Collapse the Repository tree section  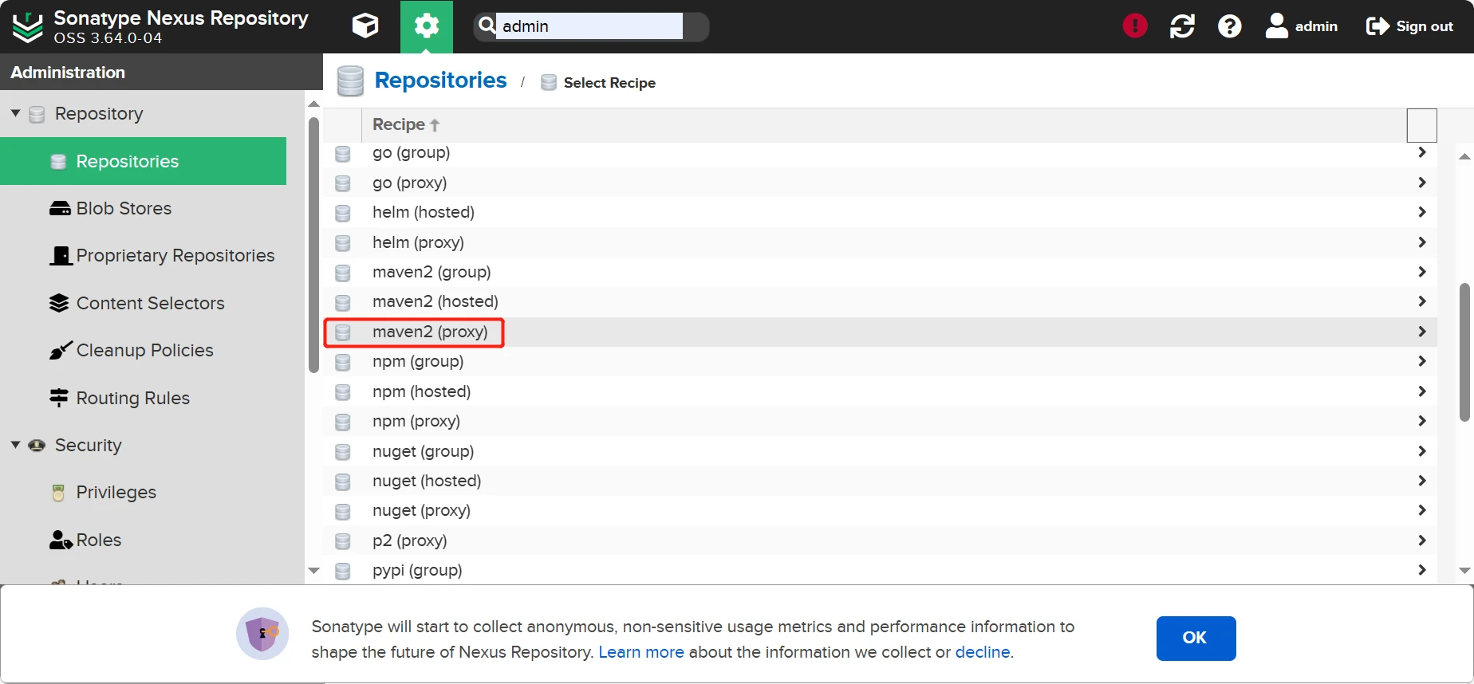(x=15, y=113)
